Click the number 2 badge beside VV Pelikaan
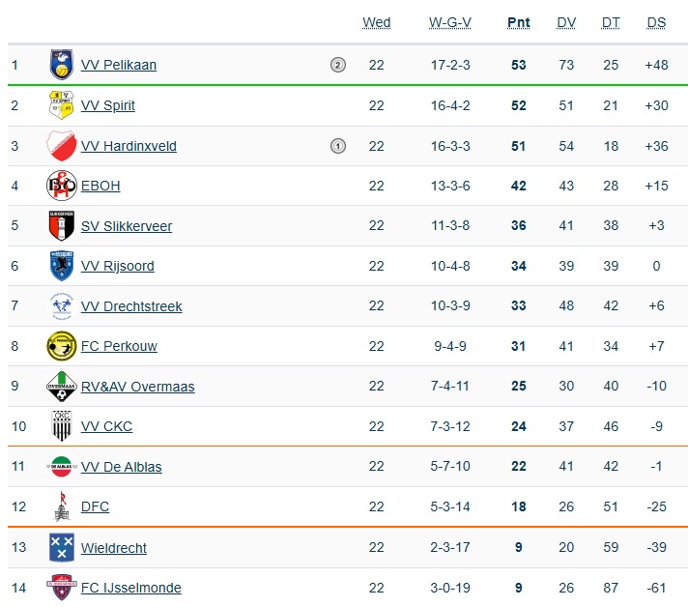The image size is (688, 607). click(x=337, y=66)
